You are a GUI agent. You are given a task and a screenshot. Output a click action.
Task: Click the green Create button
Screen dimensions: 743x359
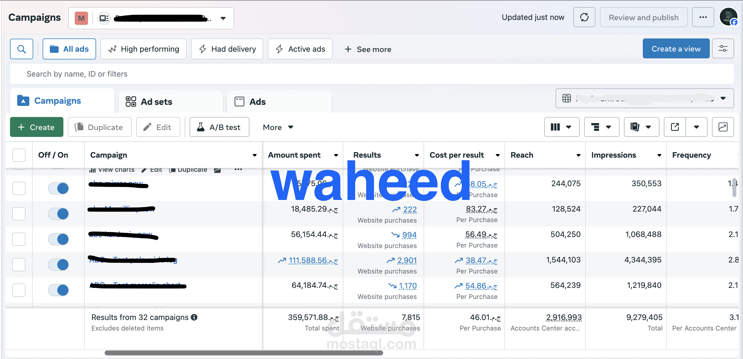36,127
